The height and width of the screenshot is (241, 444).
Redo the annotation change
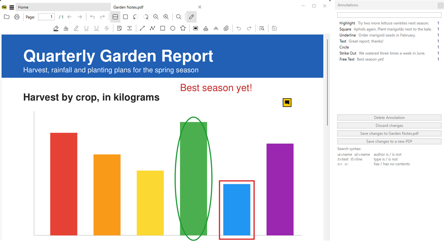tap(249, 28)
